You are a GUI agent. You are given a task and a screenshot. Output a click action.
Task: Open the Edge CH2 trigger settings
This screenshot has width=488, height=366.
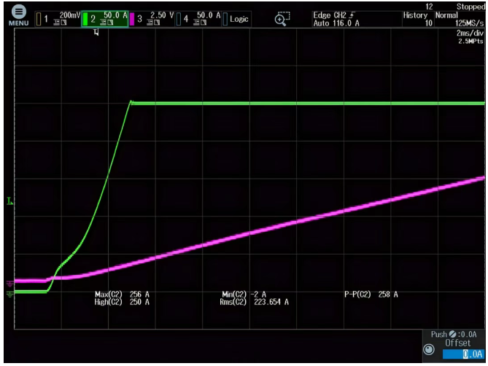(336, 19)
